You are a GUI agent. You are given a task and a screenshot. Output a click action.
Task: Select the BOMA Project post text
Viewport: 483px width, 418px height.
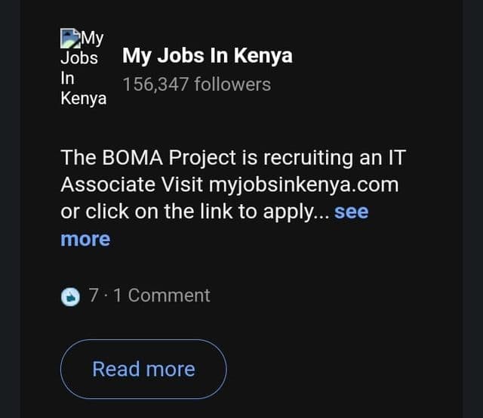(233, 184)
